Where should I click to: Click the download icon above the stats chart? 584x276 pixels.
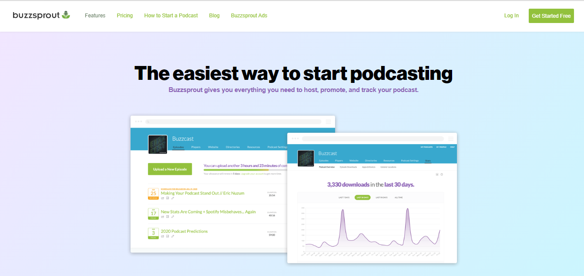(437, 174)
